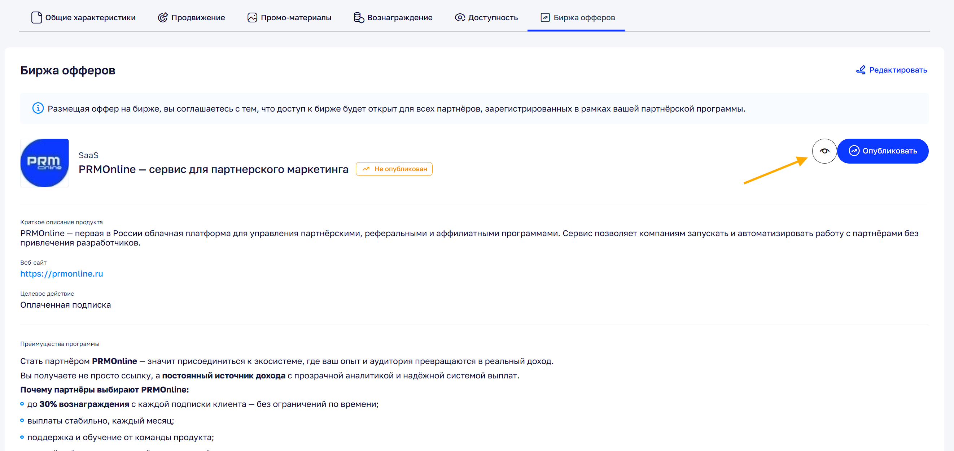Click the coins icon beside Вознаграждение
The width and height of the screenshot is (954, 451).
(358, 17)
